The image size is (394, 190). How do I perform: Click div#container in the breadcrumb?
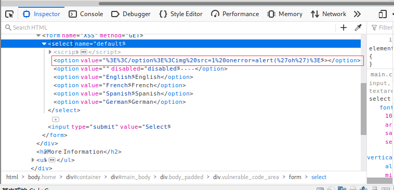tap(83, 177)
